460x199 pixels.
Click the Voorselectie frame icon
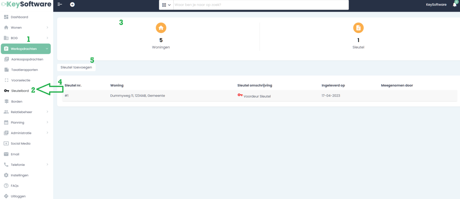[x=6, y=80]
